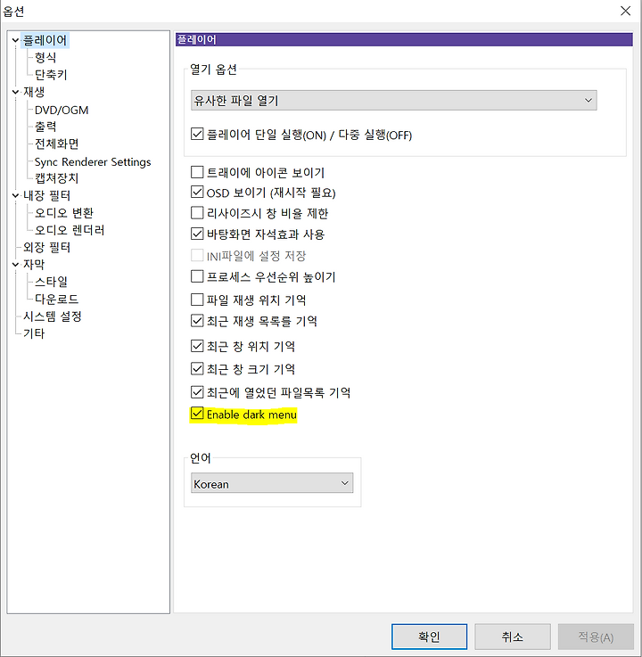Open the DVD/OGM settings page

62,110
